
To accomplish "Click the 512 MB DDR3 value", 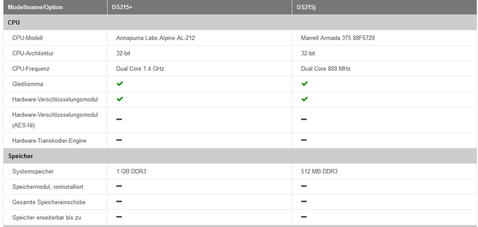I will point(319,171).
